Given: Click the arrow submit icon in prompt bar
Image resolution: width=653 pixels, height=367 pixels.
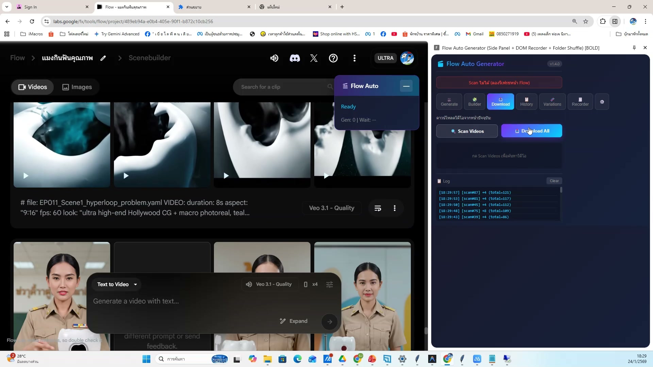Looking at the screenshot, I should (329, 321).
